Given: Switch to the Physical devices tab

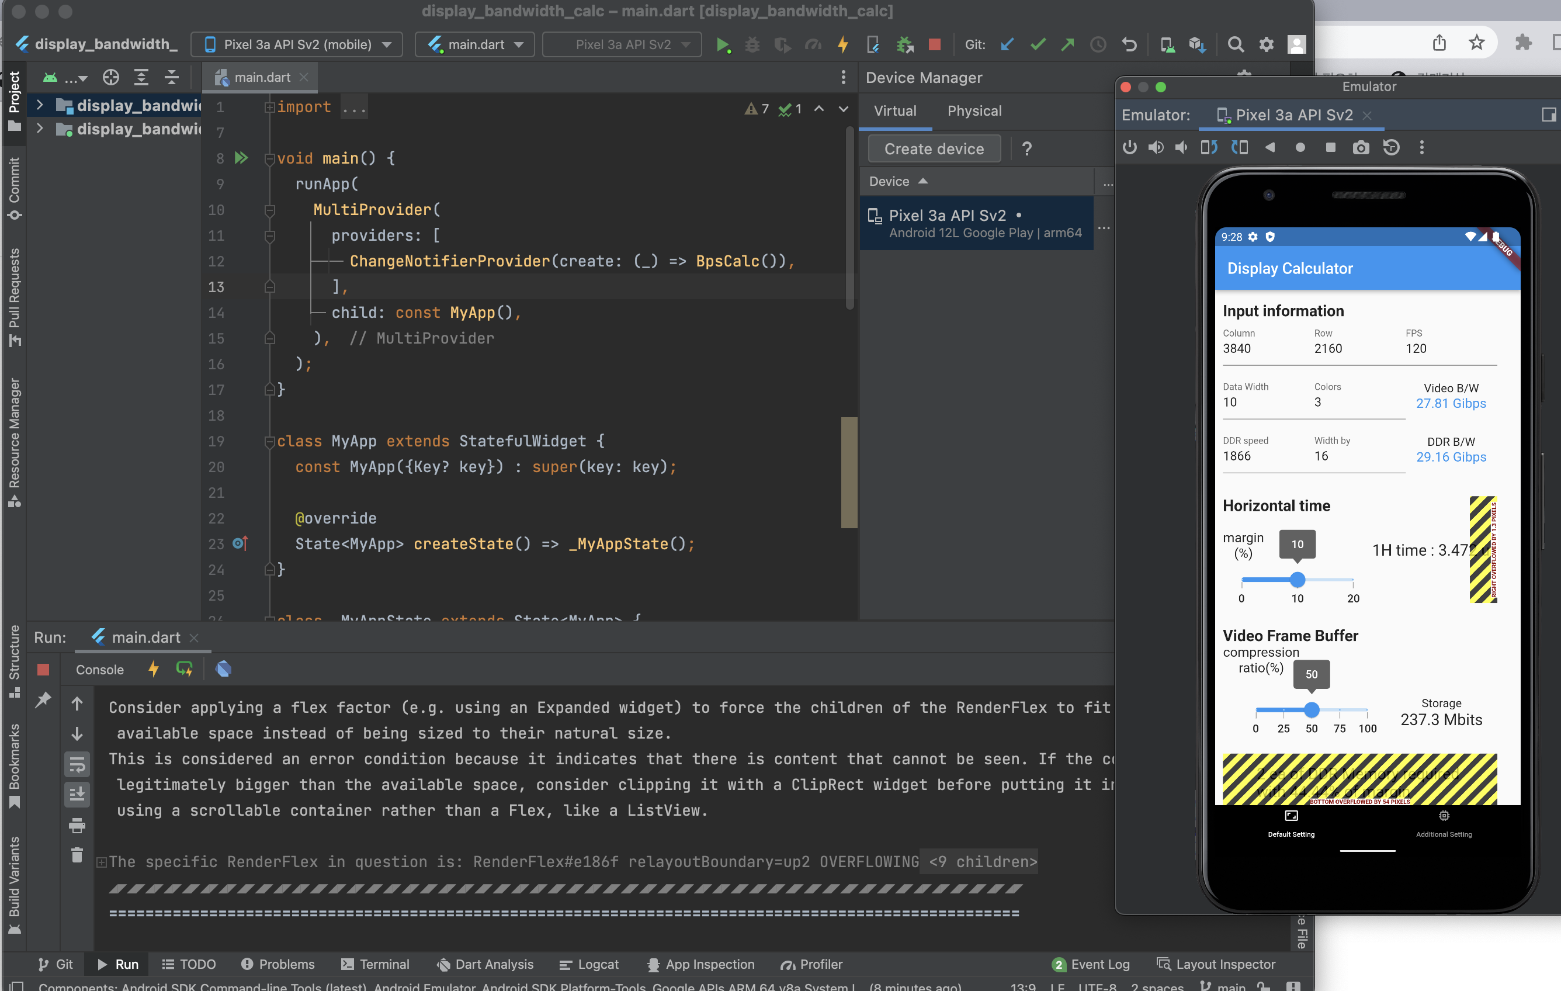Looking at the screenshot, I should click(x=974, y=111).
